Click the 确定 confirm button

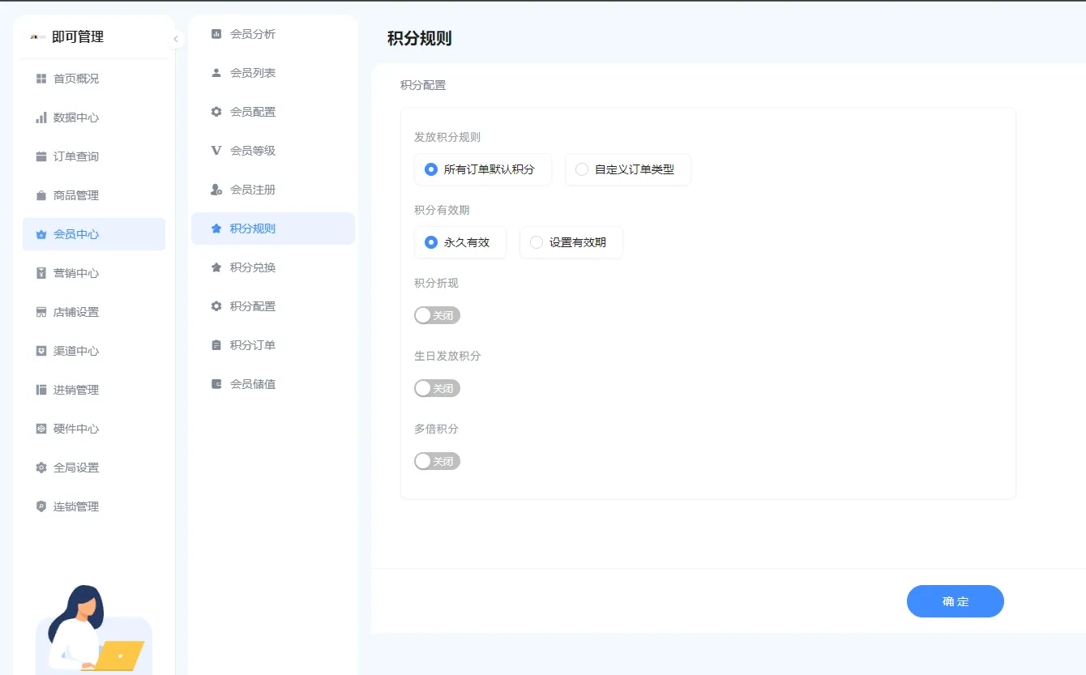[955, 601]
